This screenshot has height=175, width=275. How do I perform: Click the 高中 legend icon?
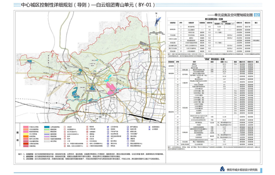(65, 136)
